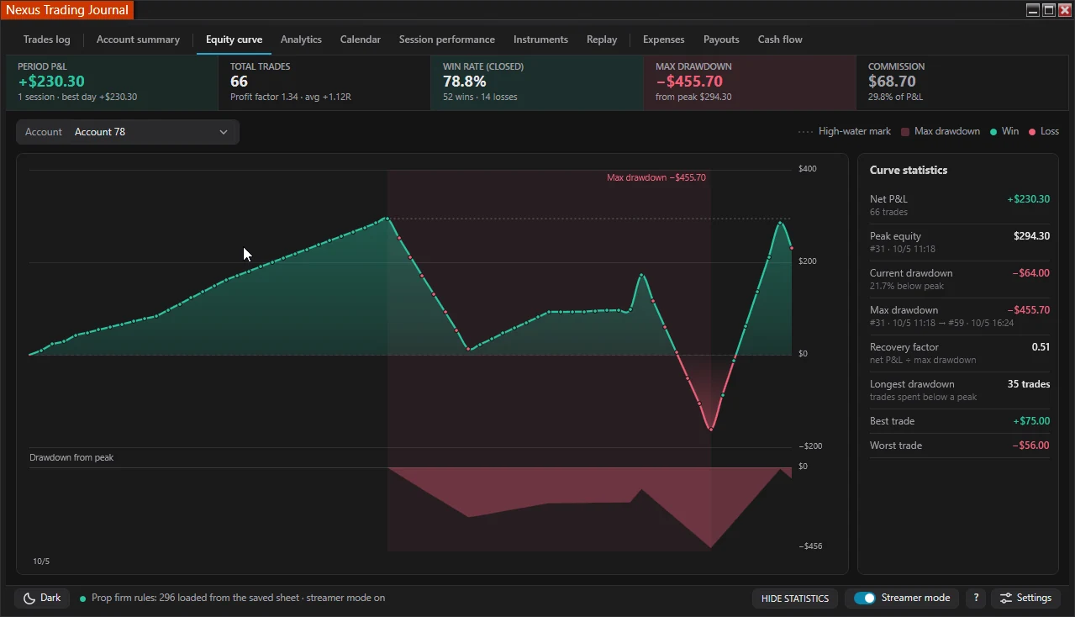
Task: Click the Worst trade value −$56.00
Action: [1030, 446]
